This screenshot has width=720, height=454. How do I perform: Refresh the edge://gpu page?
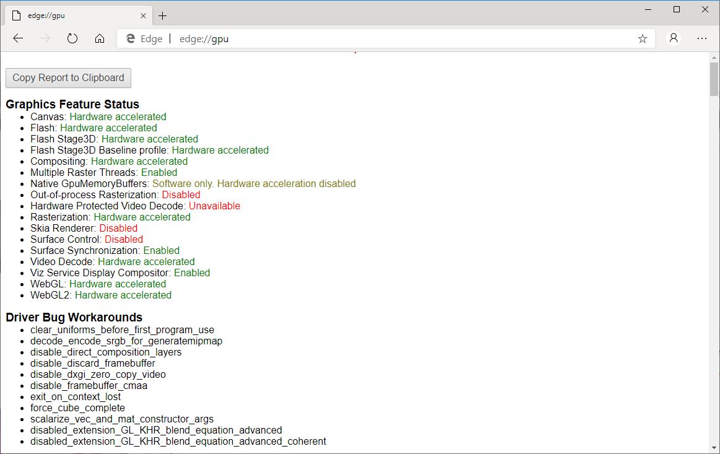(x=72, y=38)
